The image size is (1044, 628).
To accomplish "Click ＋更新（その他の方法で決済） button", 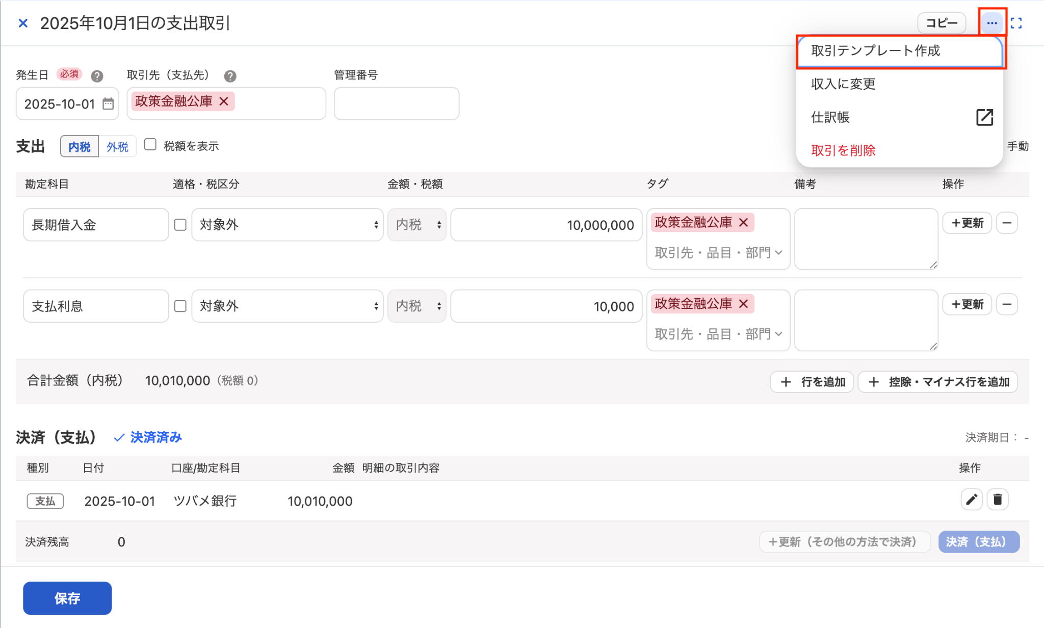I will point(845,542).
